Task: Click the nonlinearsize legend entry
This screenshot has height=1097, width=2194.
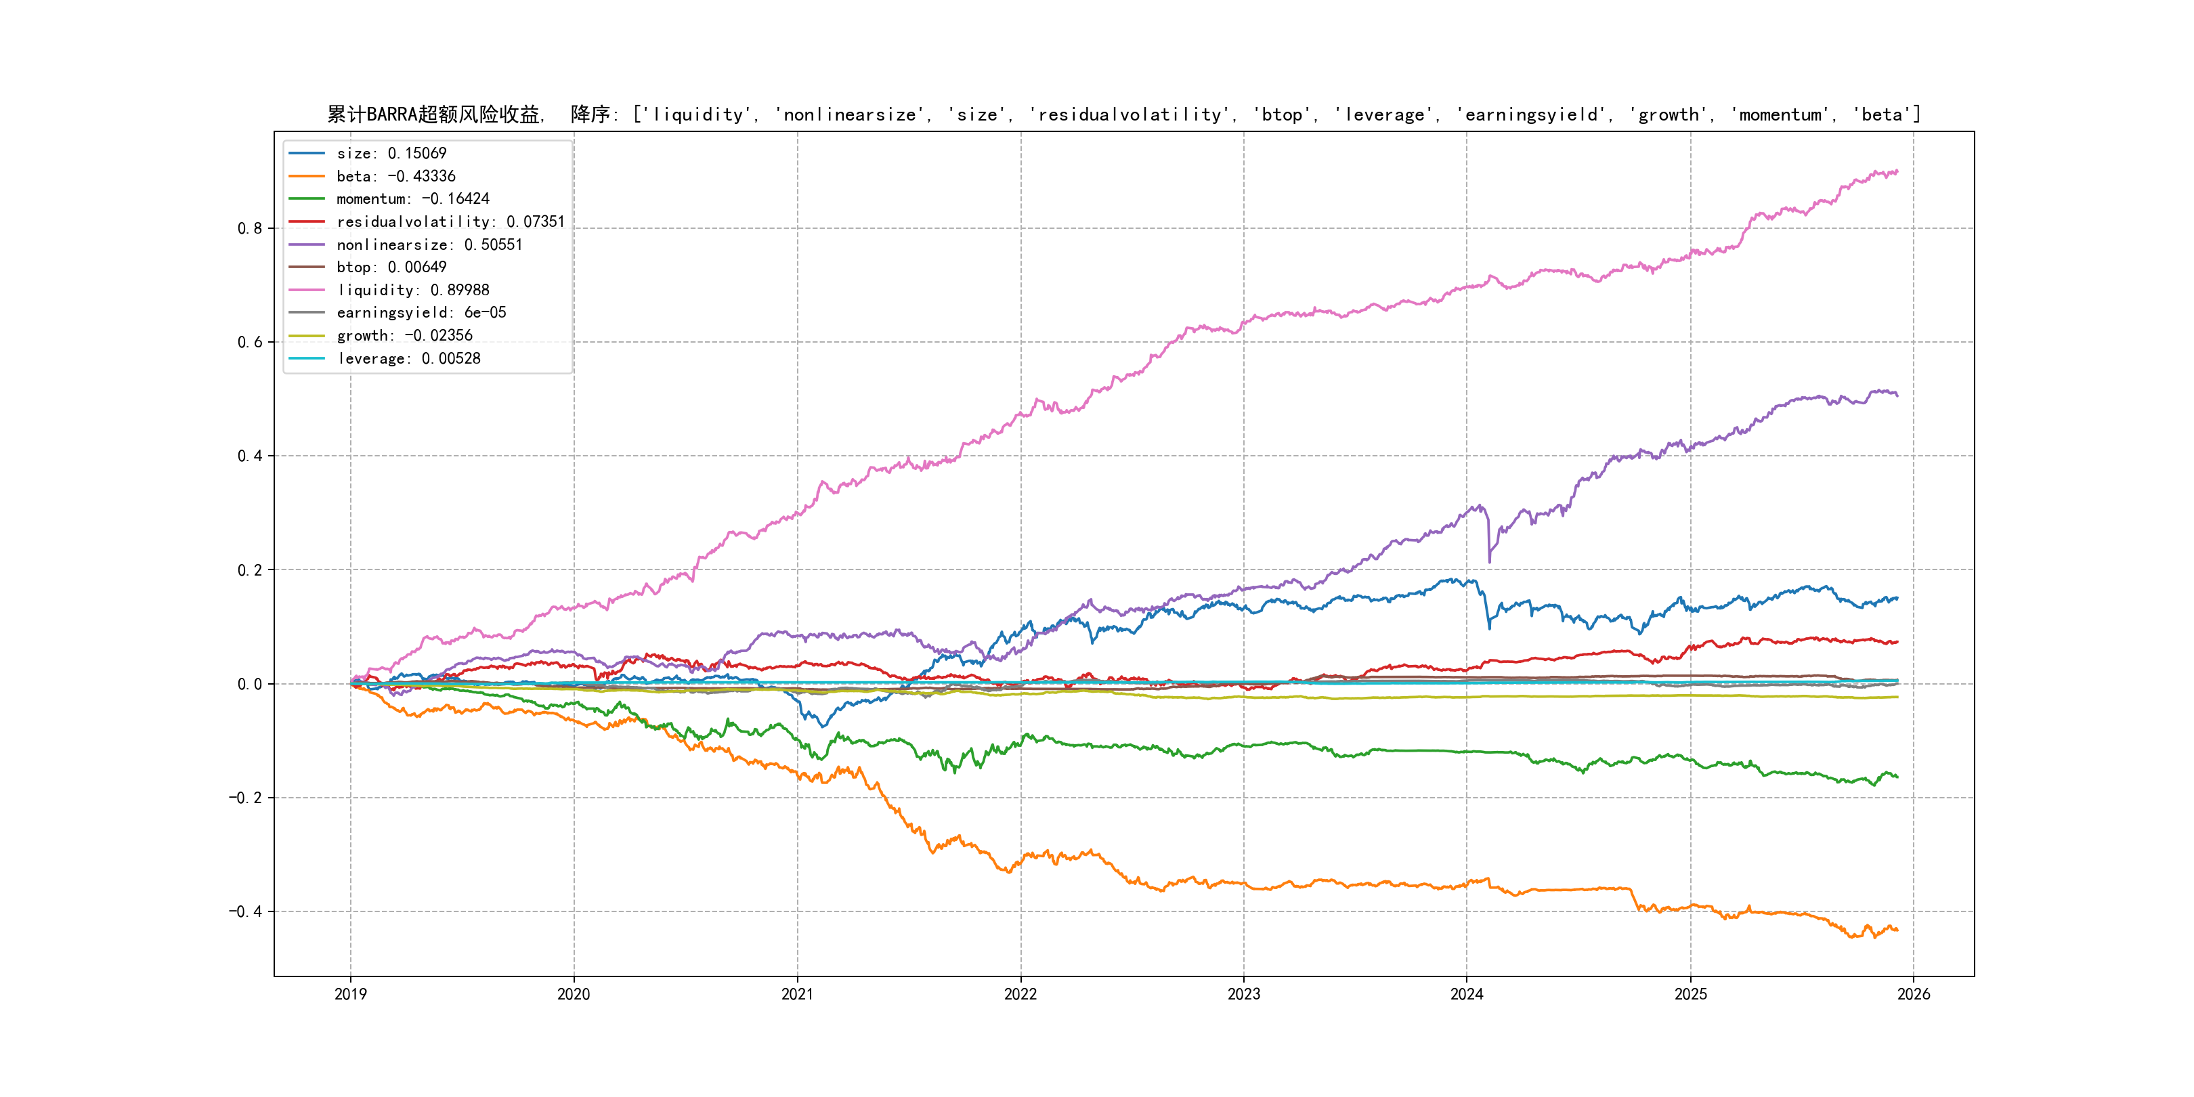Action: 429,244
